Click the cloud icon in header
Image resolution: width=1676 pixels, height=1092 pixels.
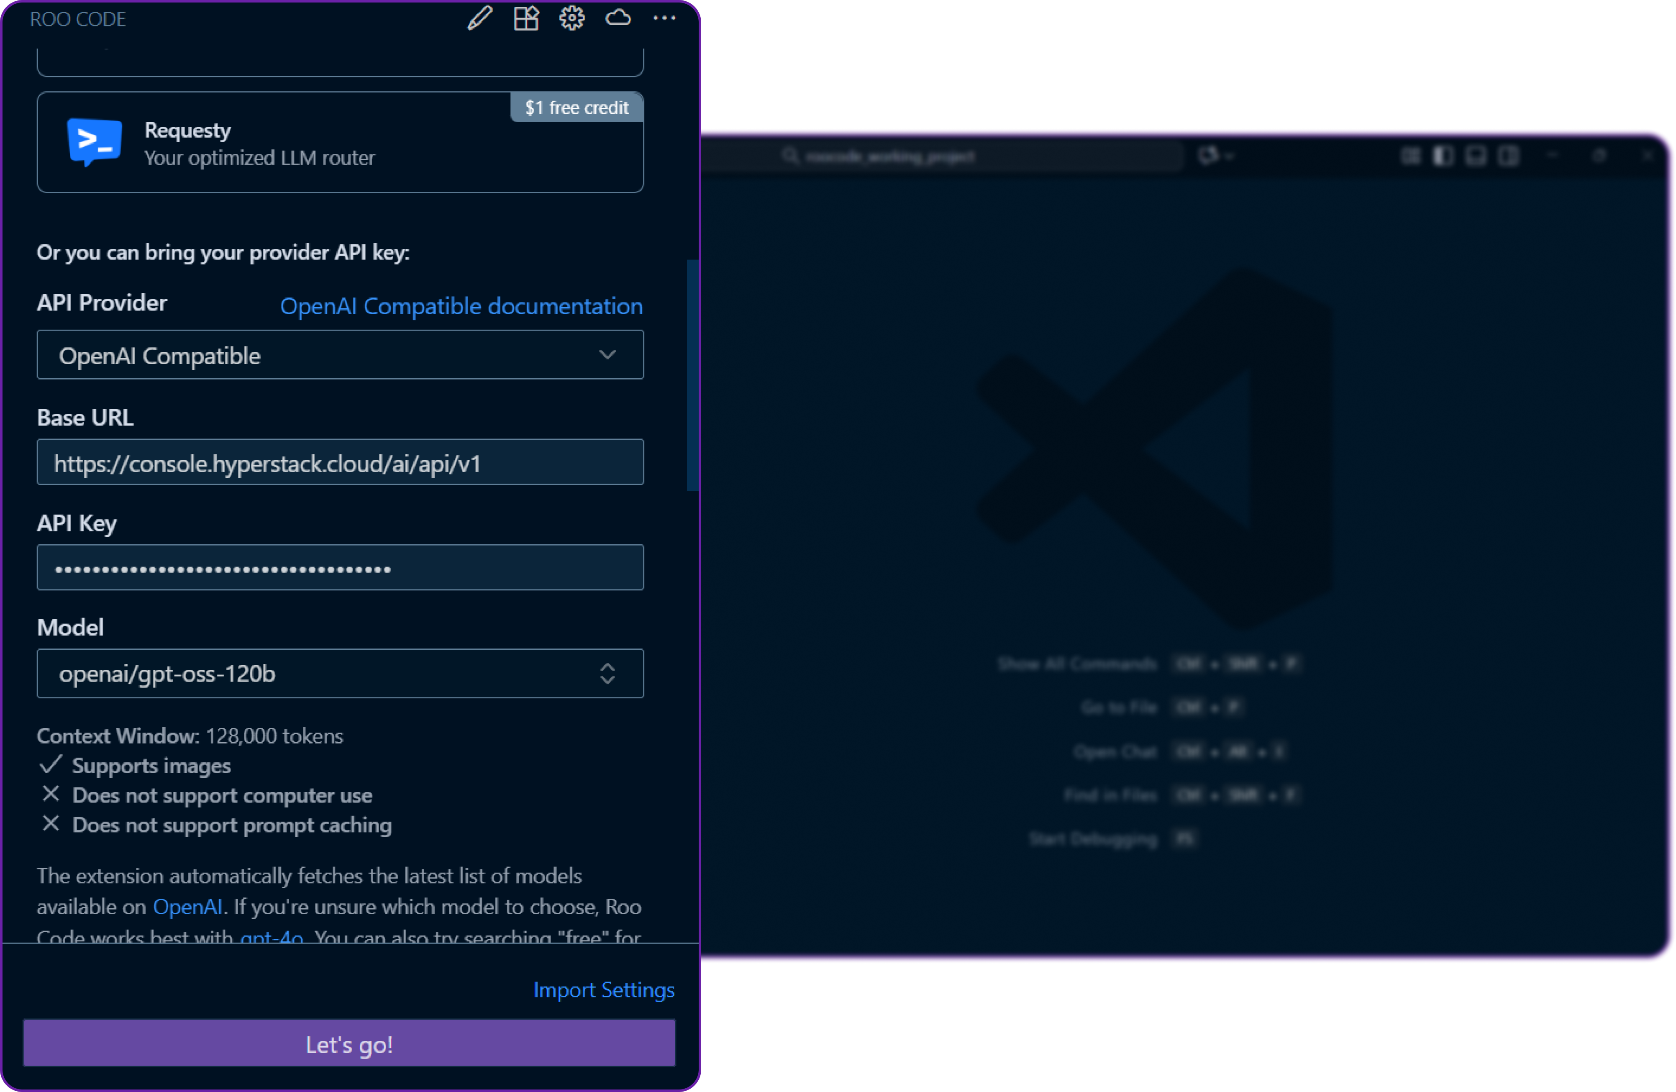pos(618,18)
